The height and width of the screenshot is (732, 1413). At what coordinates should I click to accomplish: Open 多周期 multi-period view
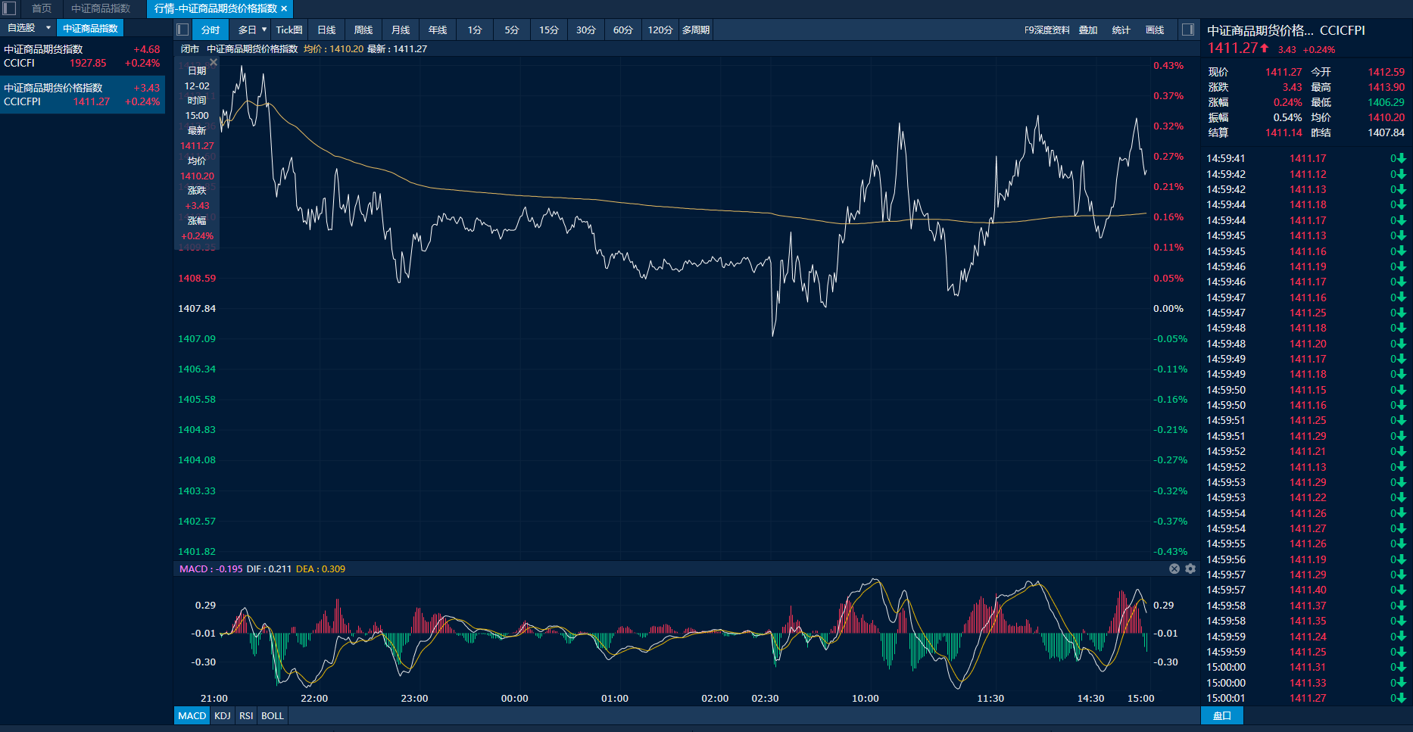click(x=696, y=30)
